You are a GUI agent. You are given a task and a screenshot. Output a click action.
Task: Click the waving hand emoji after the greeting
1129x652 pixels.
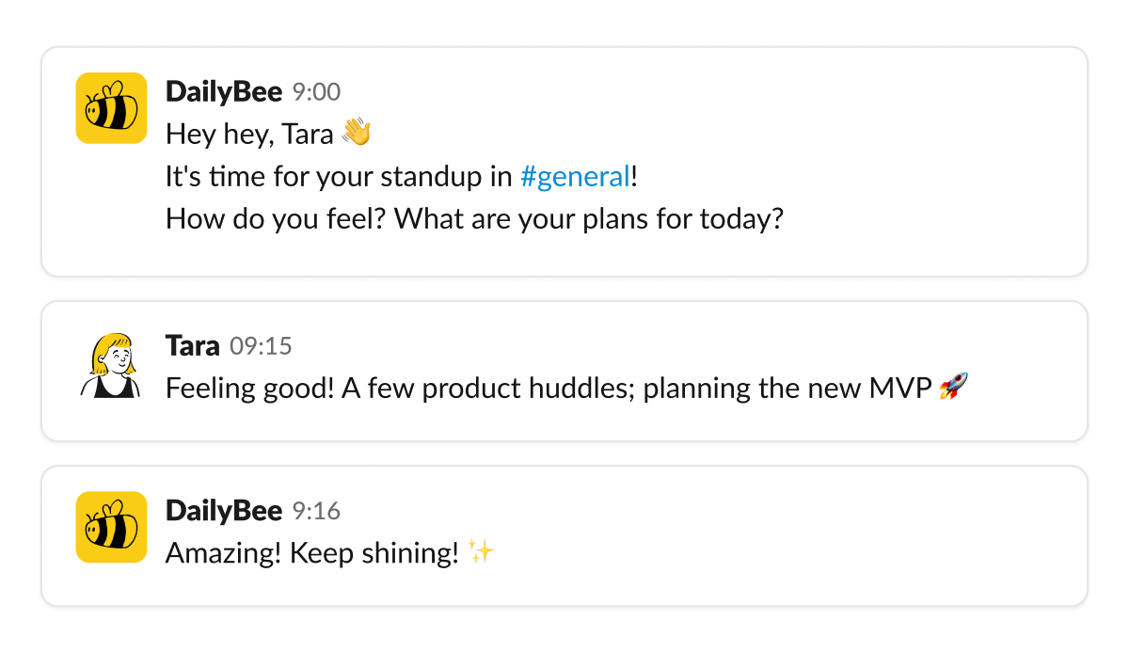tap(357, 134)
